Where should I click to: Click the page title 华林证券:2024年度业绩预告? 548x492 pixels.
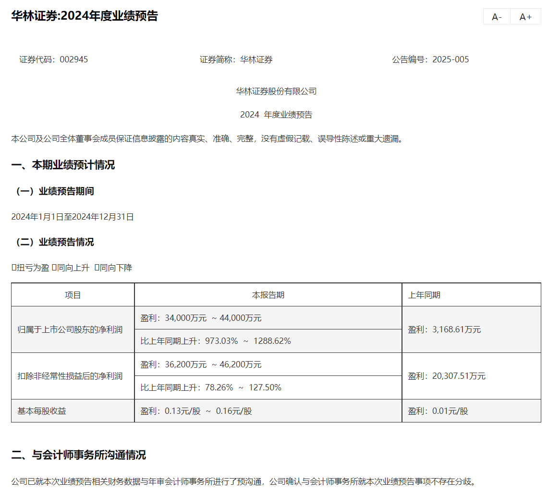tap(85, 16)
